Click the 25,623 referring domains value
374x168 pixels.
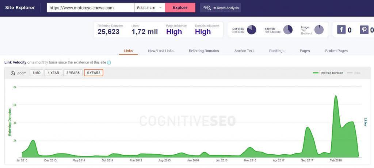pos(108,32)
